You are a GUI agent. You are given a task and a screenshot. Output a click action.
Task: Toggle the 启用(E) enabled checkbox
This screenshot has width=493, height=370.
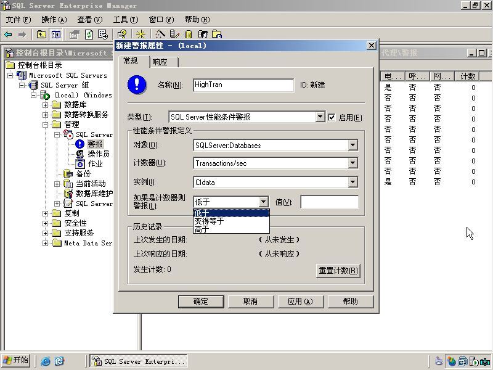(332, 117)
